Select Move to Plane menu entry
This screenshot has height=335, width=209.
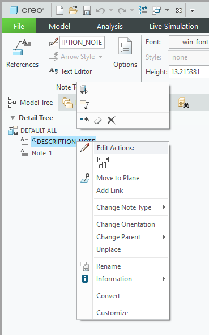click(x=118, y=178)
